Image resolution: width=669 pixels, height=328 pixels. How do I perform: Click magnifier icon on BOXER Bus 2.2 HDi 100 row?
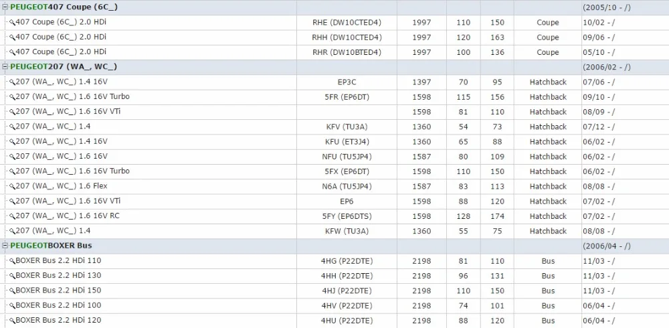tap(12, 306)
